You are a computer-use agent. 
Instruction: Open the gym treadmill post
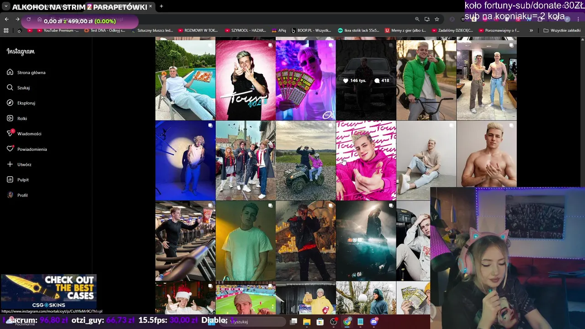(185, 241)
